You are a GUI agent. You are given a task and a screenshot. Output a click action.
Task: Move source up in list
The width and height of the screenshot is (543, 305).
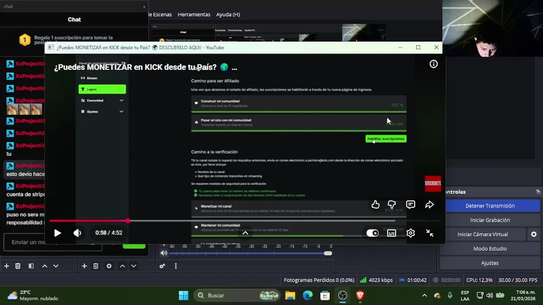point(123,266)
